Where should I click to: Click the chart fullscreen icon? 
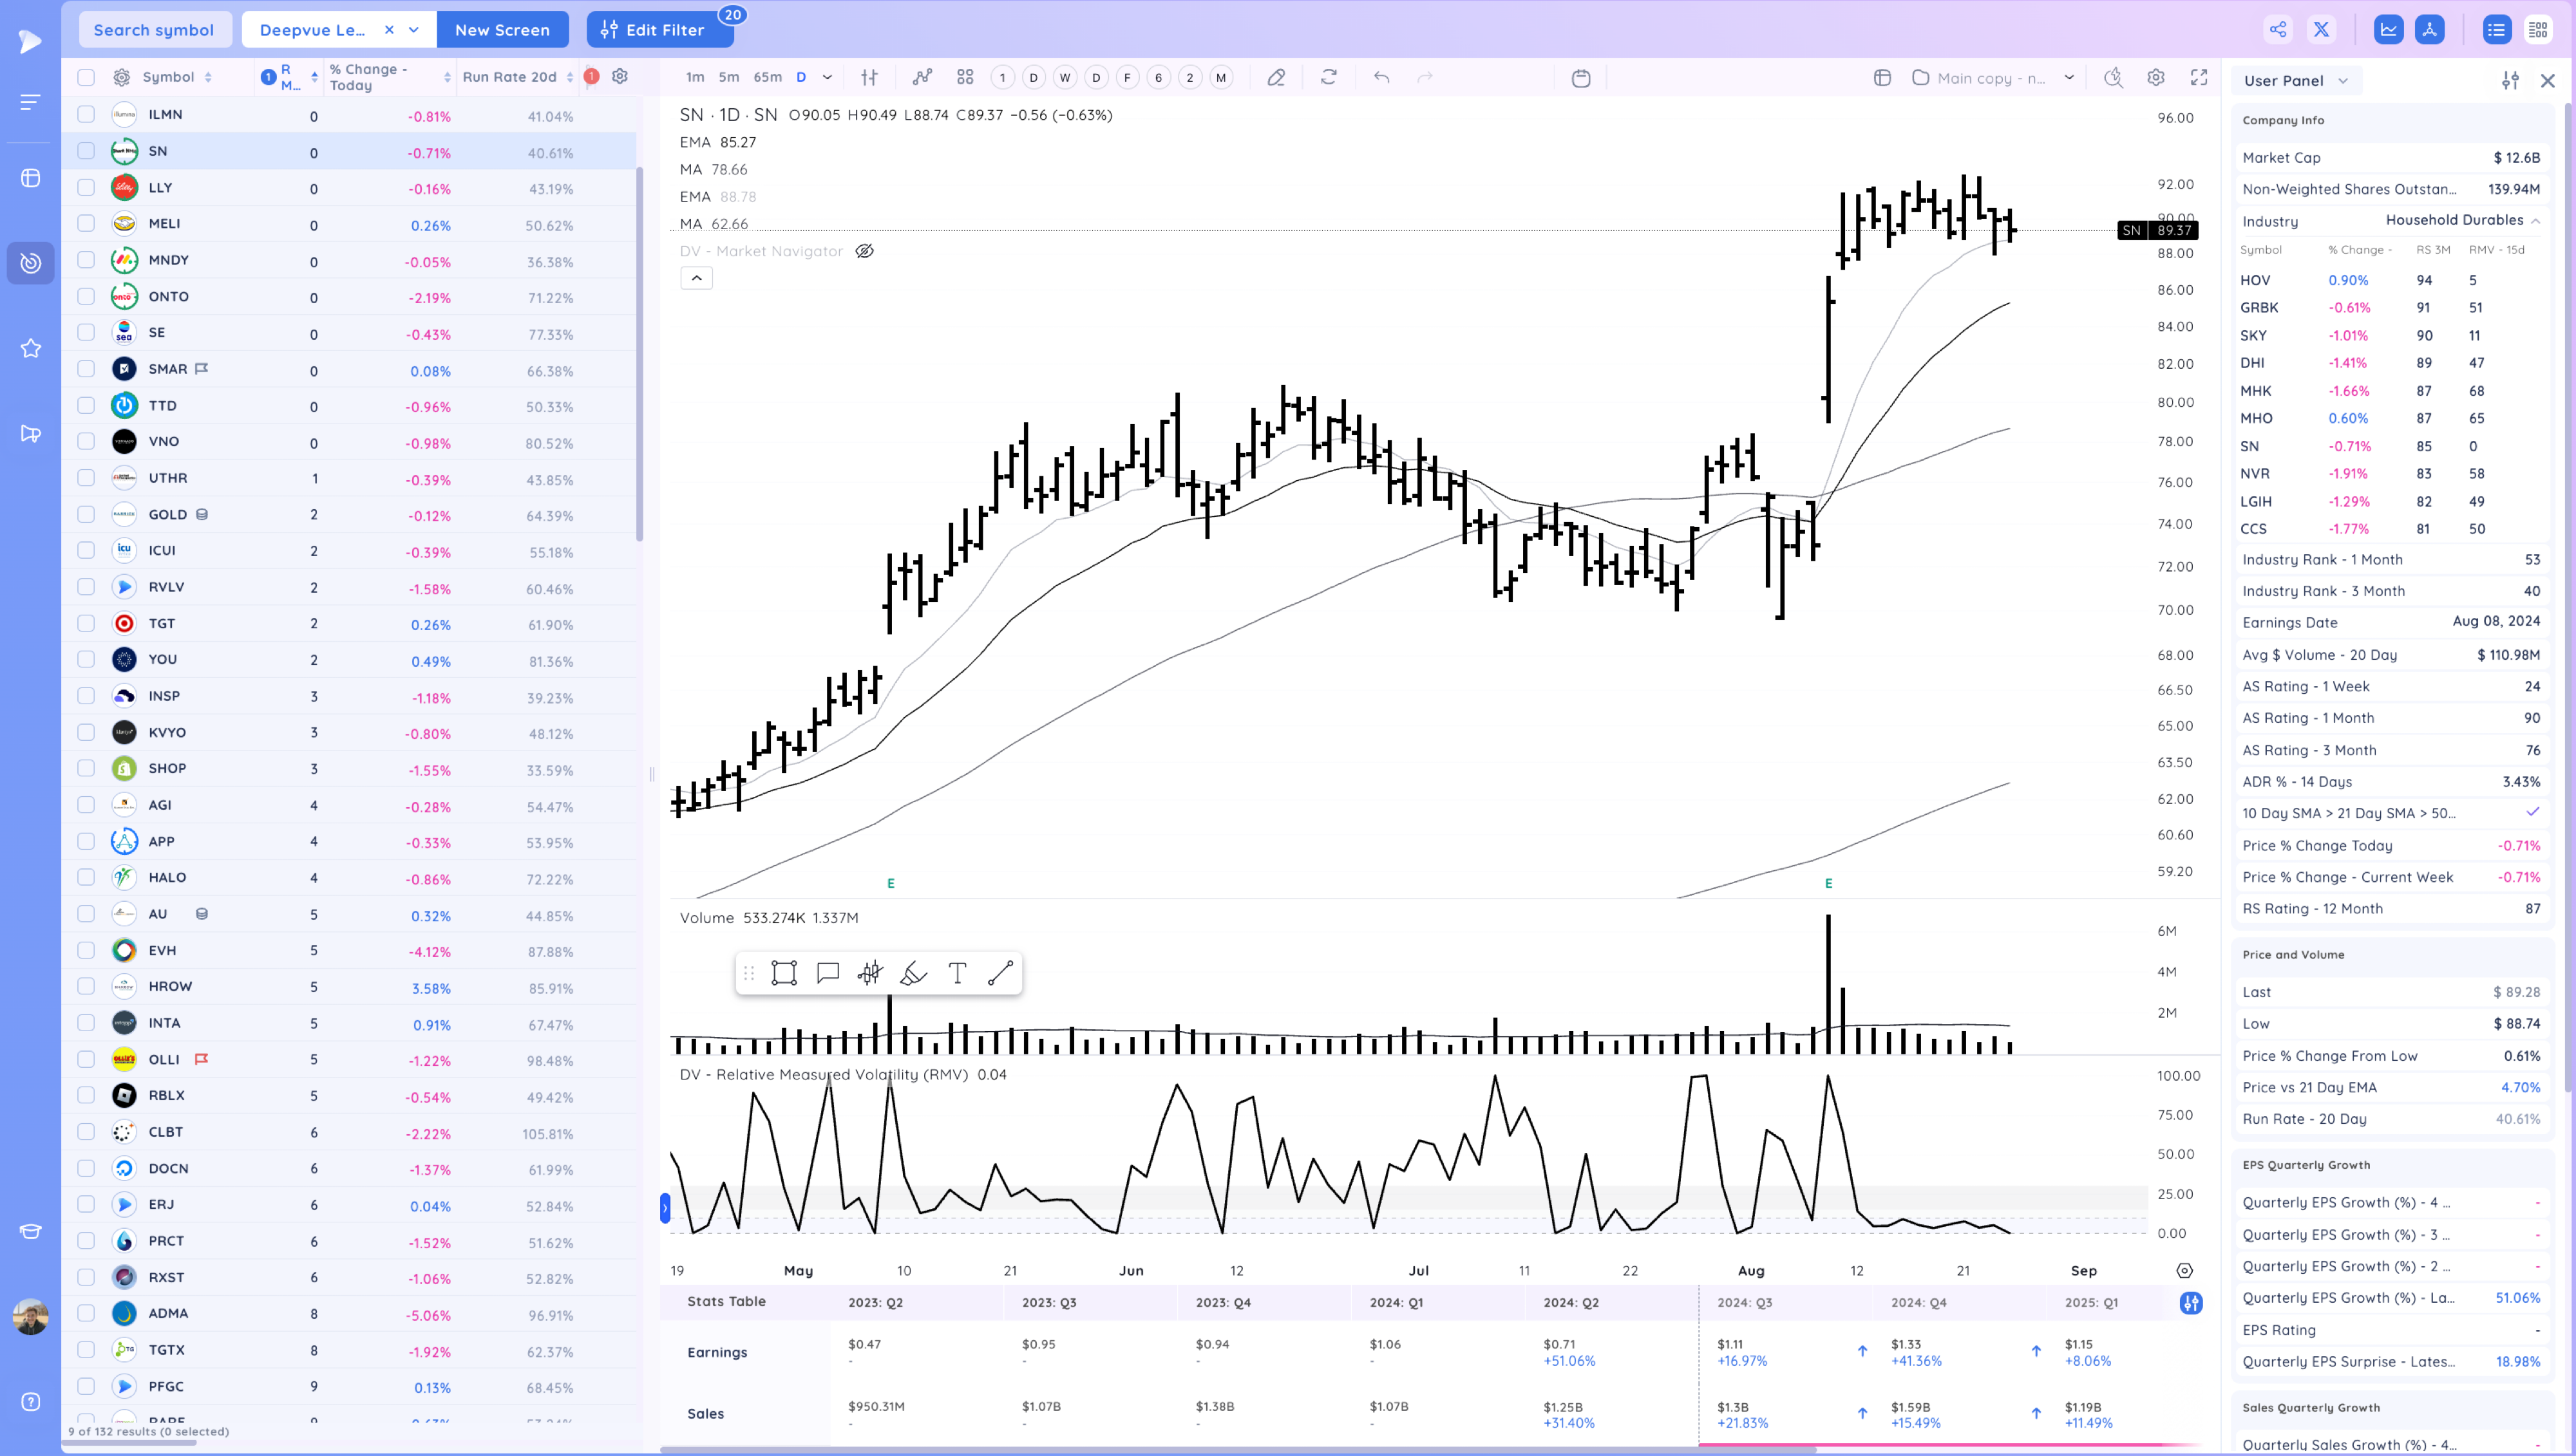pos(2199,77)
